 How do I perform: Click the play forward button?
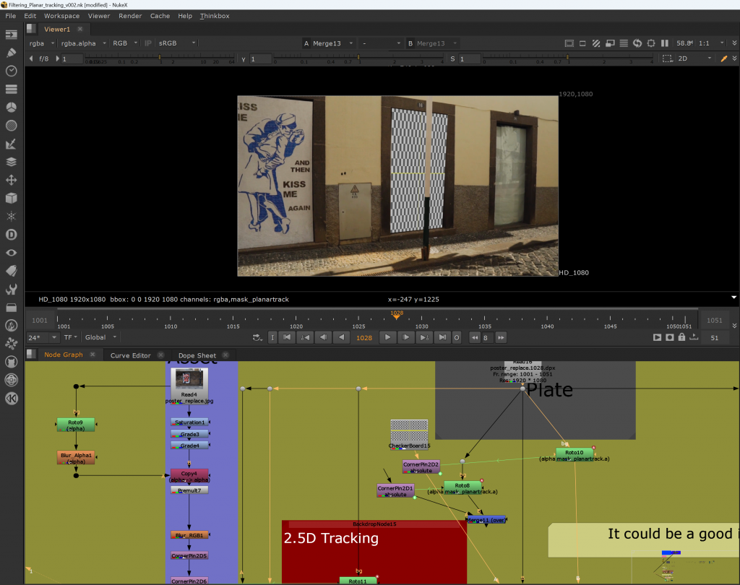coord(387,337)
